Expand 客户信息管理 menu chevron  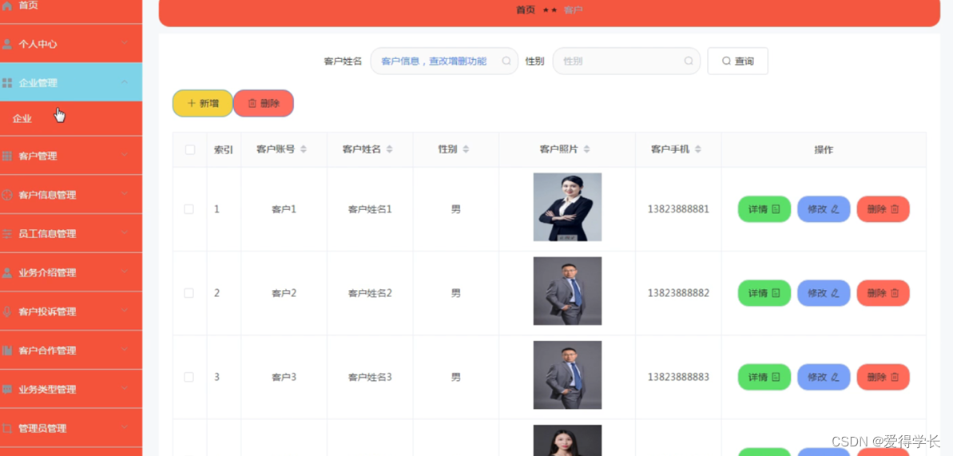tap(125, 194)
